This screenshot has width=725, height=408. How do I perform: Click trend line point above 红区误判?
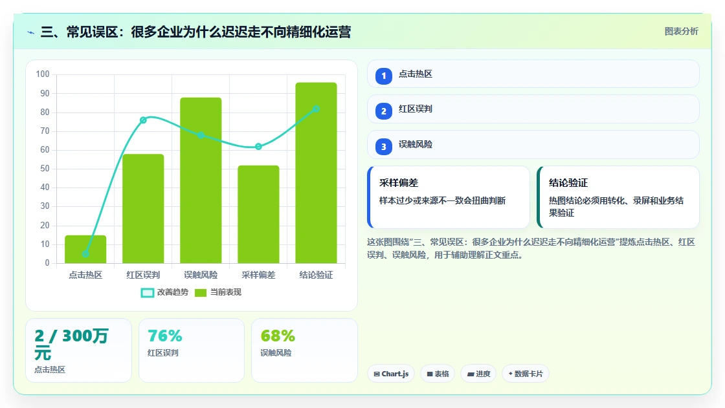tap(143, 120)
